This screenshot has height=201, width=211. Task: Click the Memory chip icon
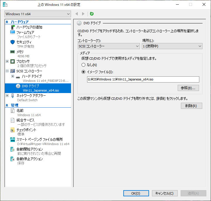pos(13,52)
